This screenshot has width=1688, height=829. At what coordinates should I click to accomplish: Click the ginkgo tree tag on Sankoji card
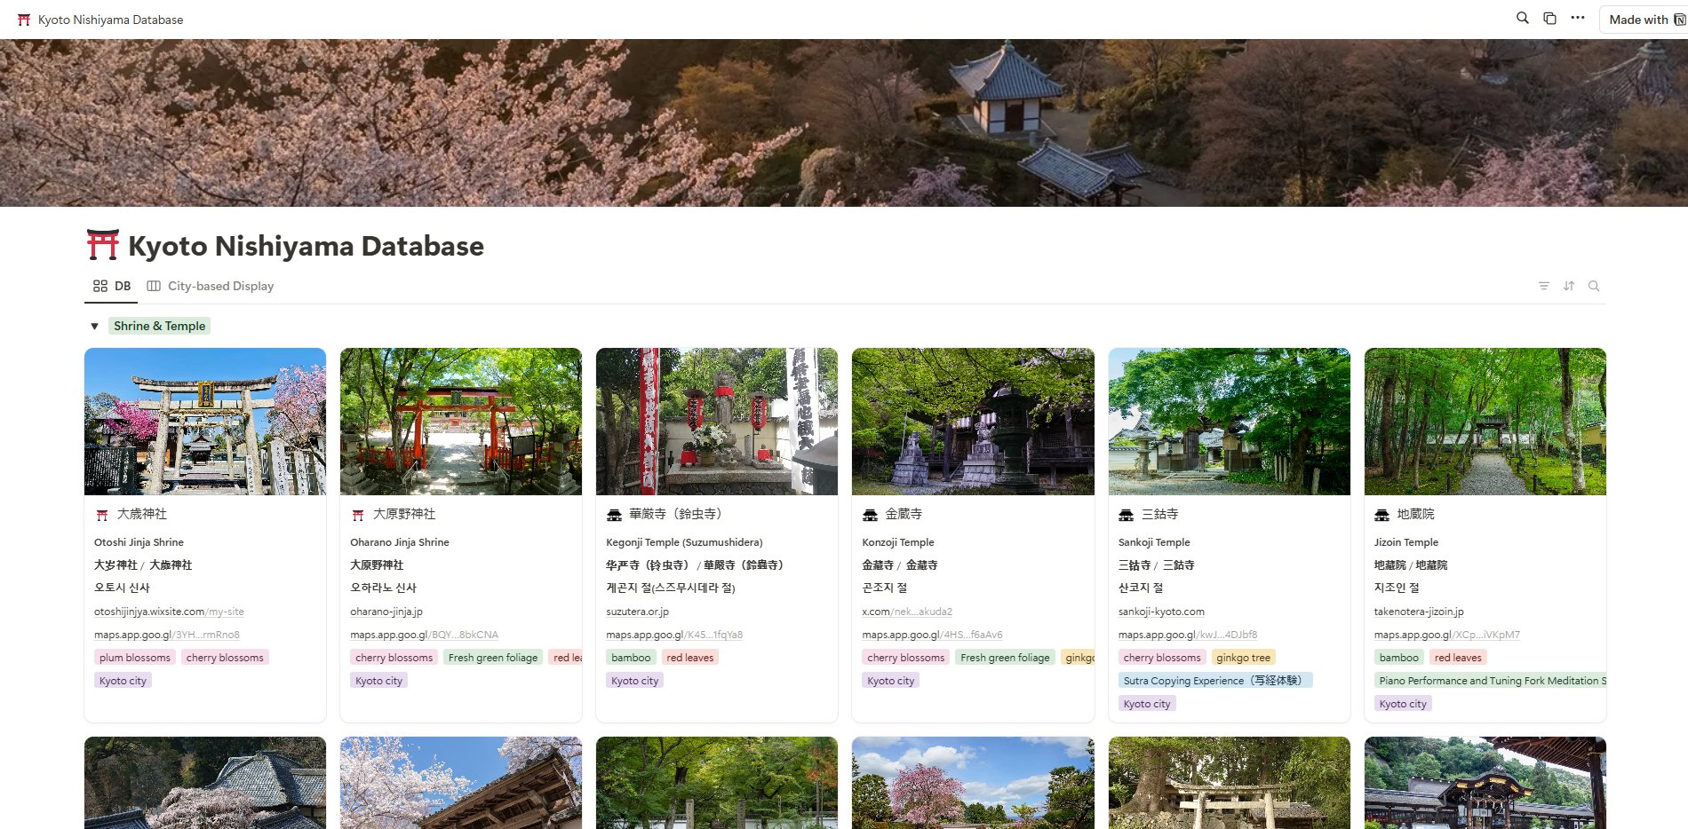point(1243,658)
